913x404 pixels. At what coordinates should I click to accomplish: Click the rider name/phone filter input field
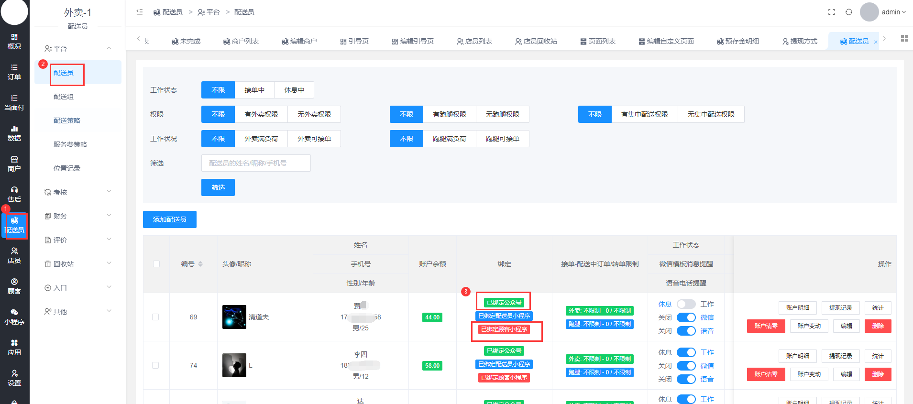click(256, 163)
